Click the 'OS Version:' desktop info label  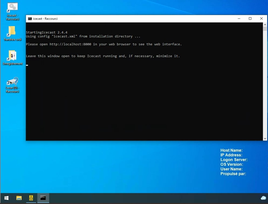[232, 164]
